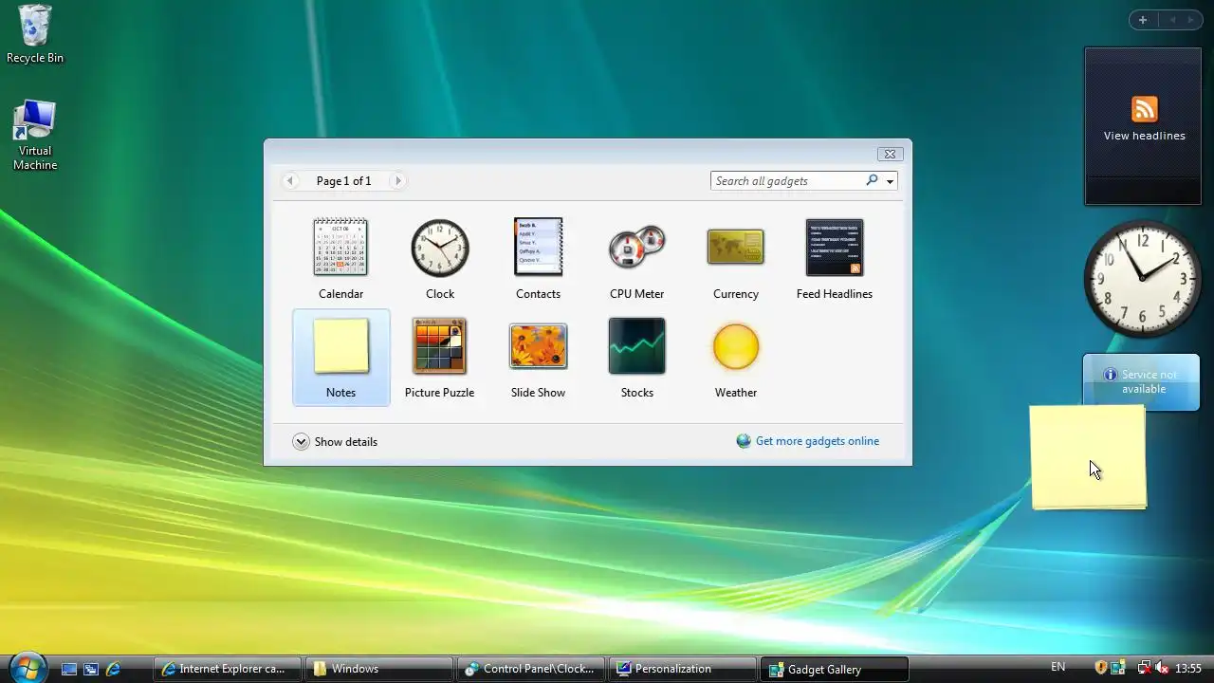1214x683 pixels.
Task: Click the analog clock sidebar gadget
Action: 1143,279
